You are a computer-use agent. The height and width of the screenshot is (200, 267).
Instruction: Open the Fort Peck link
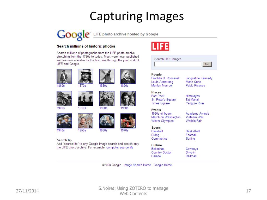[x=158, y=96]
